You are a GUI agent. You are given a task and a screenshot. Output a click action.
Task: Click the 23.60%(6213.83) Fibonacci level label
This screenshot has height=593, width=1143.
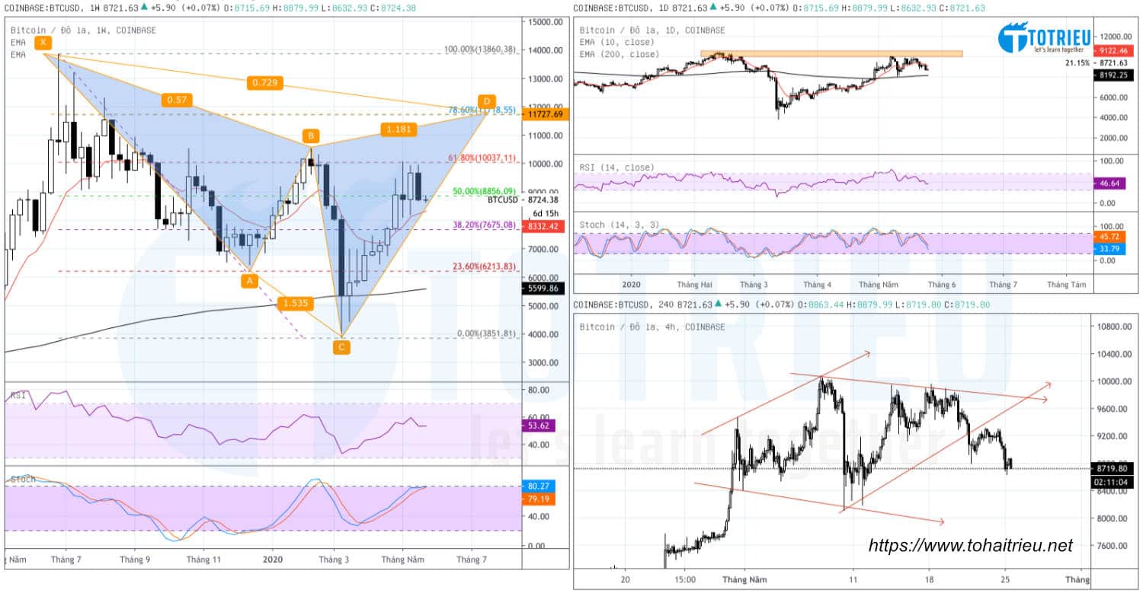tap(485, 266)
